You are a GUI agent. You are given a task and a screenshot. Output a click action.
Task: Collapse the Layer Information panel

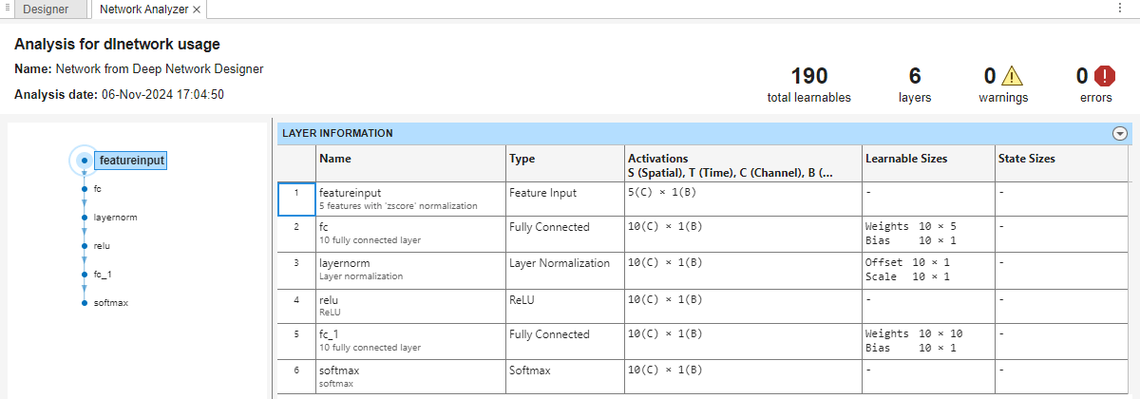click(1119, 134)
